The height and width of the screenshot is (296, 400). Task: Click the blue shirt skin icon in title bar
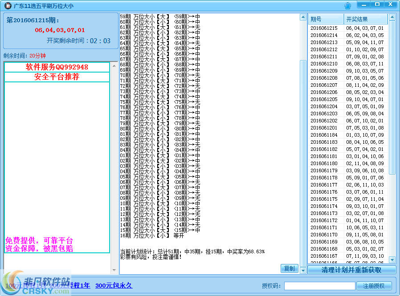[x=347, y=5]
